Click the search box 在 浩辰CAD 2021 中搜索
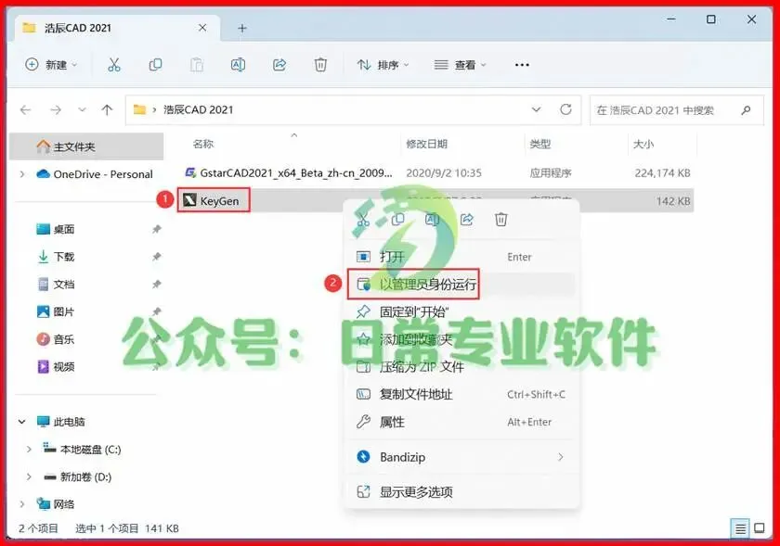780x546 pixels. (677, 110)
